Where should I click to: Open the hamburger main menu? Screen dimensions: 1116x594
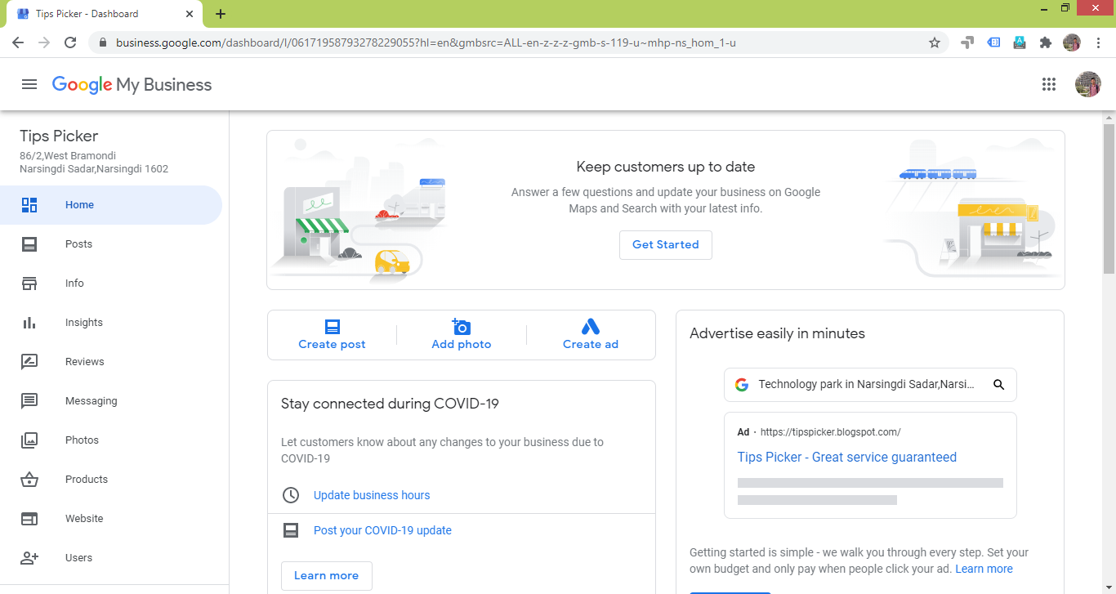29,84
